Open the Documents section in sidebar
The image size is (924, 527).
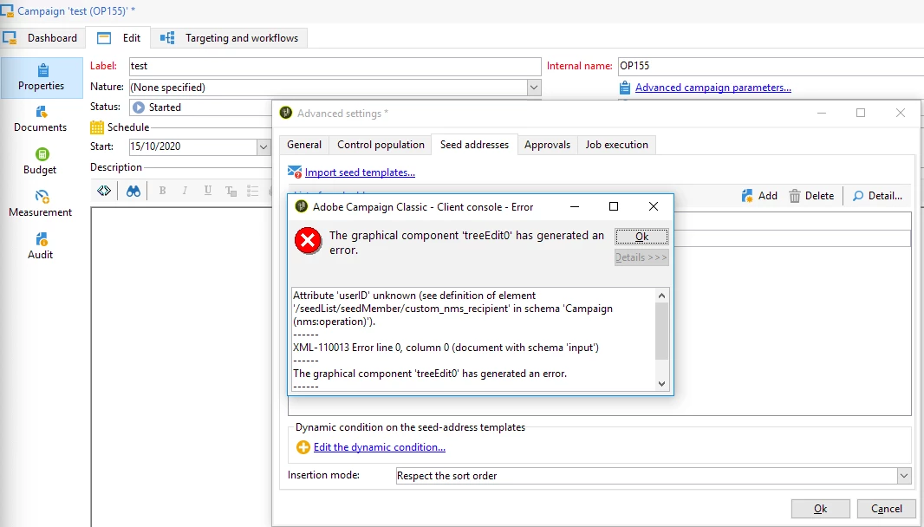(41, 119)
